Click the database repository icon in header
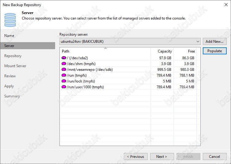Screen dimensions: 231x164 10,20
